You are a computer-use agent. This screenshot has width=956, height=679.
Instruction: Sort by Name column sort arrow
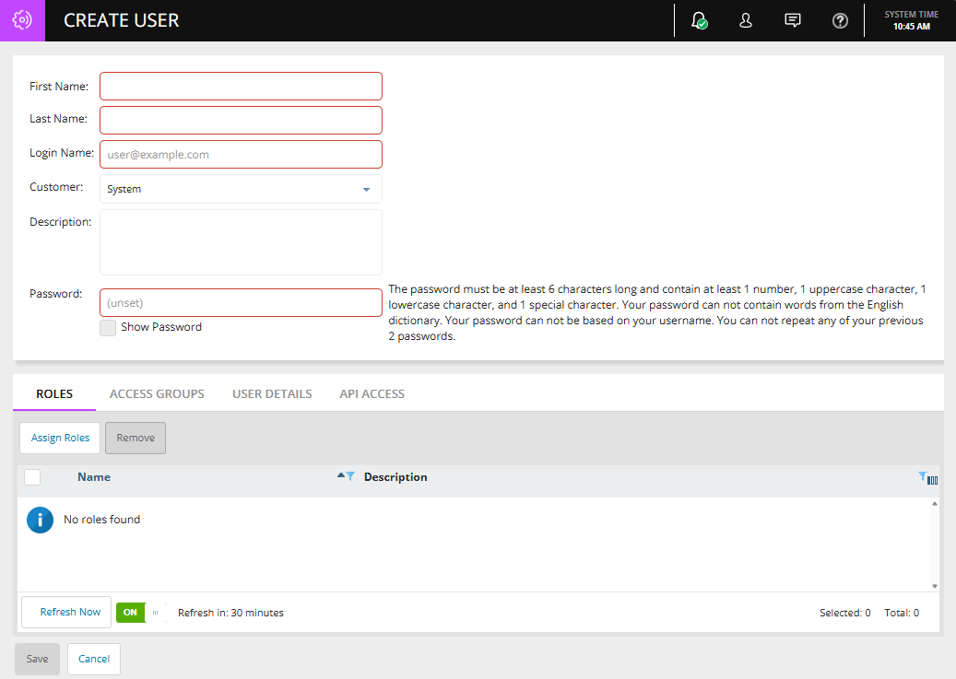click(x=340, y=475)
